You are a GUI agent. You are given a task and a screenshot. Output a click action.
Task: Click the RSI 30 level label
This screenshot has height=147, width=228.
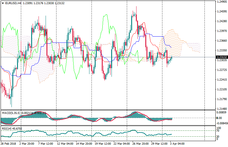pyautogui.click(x=218, y=136)
